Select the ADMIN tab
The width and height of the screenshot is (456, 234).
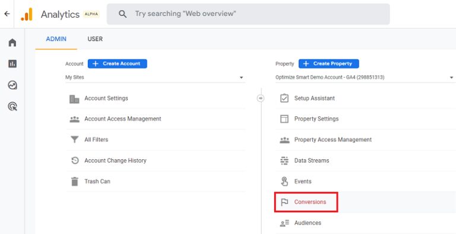(56, 39)
